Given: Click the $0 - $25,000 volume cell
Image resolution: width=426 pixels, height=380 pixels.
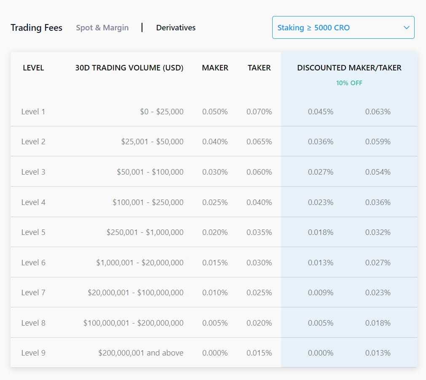Looking at the screenshot, I should [162, 111].
